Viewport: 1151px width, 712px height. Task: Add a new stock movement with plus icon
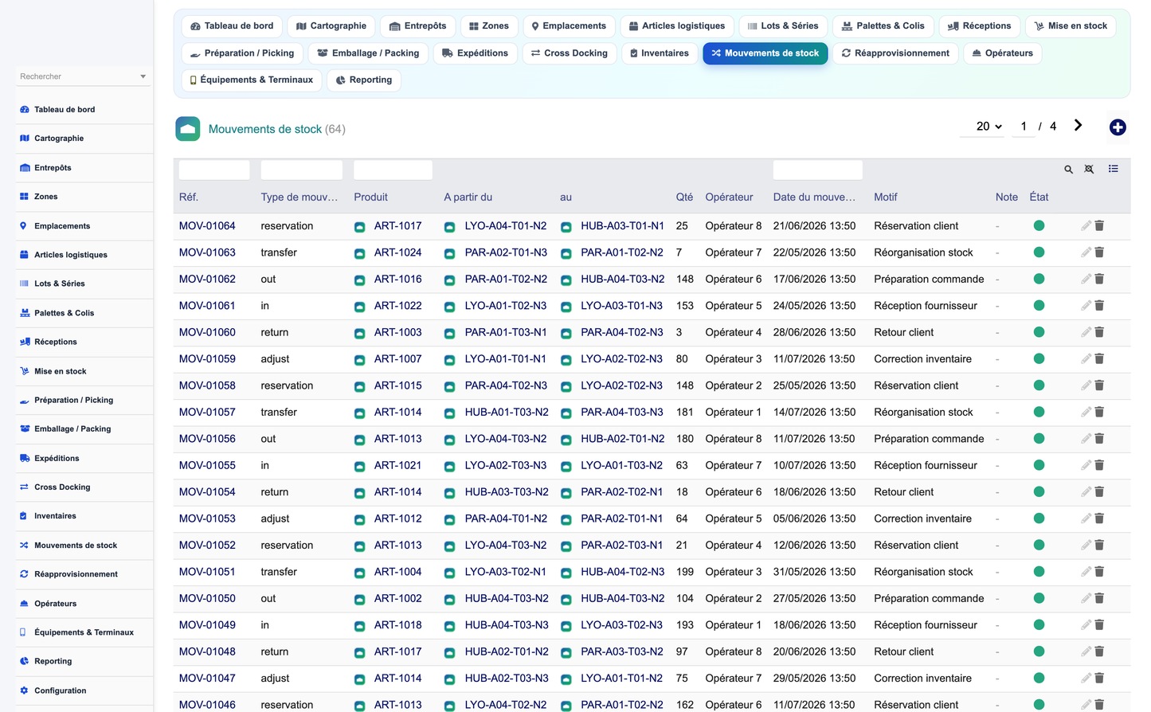(x=1118, y=127)
